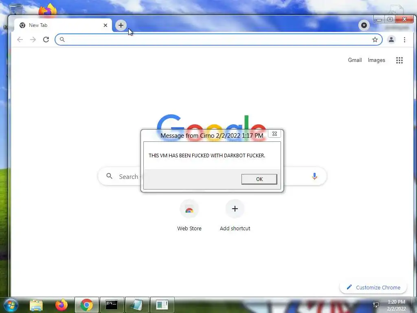Open the Gmail link
The height and width of the screenshot is (313, 417).
(x=355, y=60)
